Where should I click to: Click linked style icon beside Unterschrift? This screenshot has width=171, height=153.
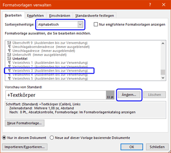pos(9,55)
